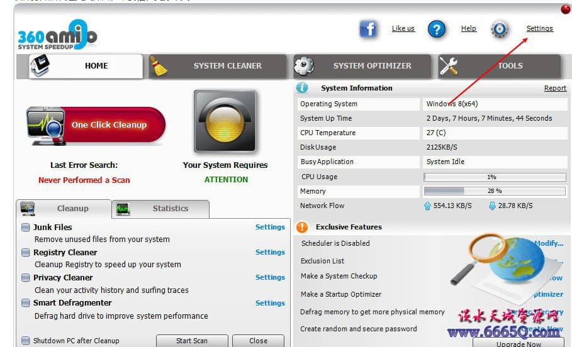The width and height of the screenshot is (572, 347).
Task: Click 'Make a System Checkup' entry
Action: click(339, 276)
